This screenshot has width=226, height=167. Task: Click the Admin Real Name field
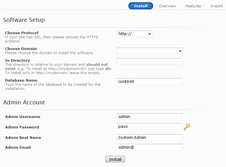[150, 137]
